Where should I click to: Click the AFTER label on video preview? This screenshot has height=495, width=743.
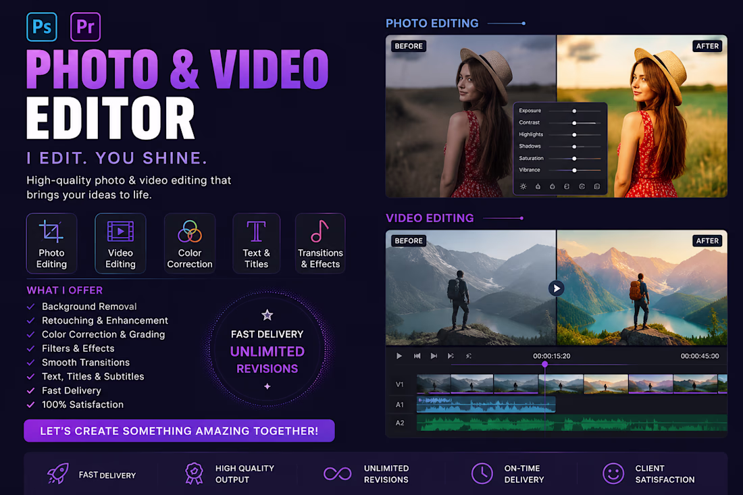(x=707, y=240)
